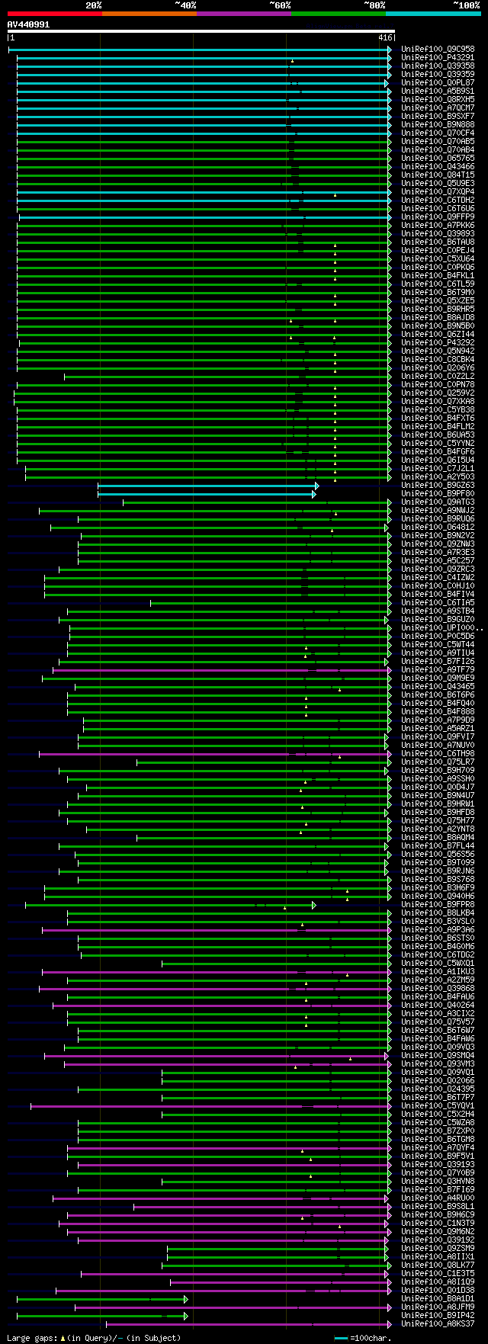This screenshot has width=488, height=1344.
Task: Open hit UniRef100_A9TF79
Action: click(438, 670)
